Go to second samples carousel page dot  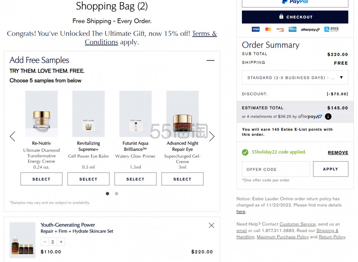click(x=117, y=193)
